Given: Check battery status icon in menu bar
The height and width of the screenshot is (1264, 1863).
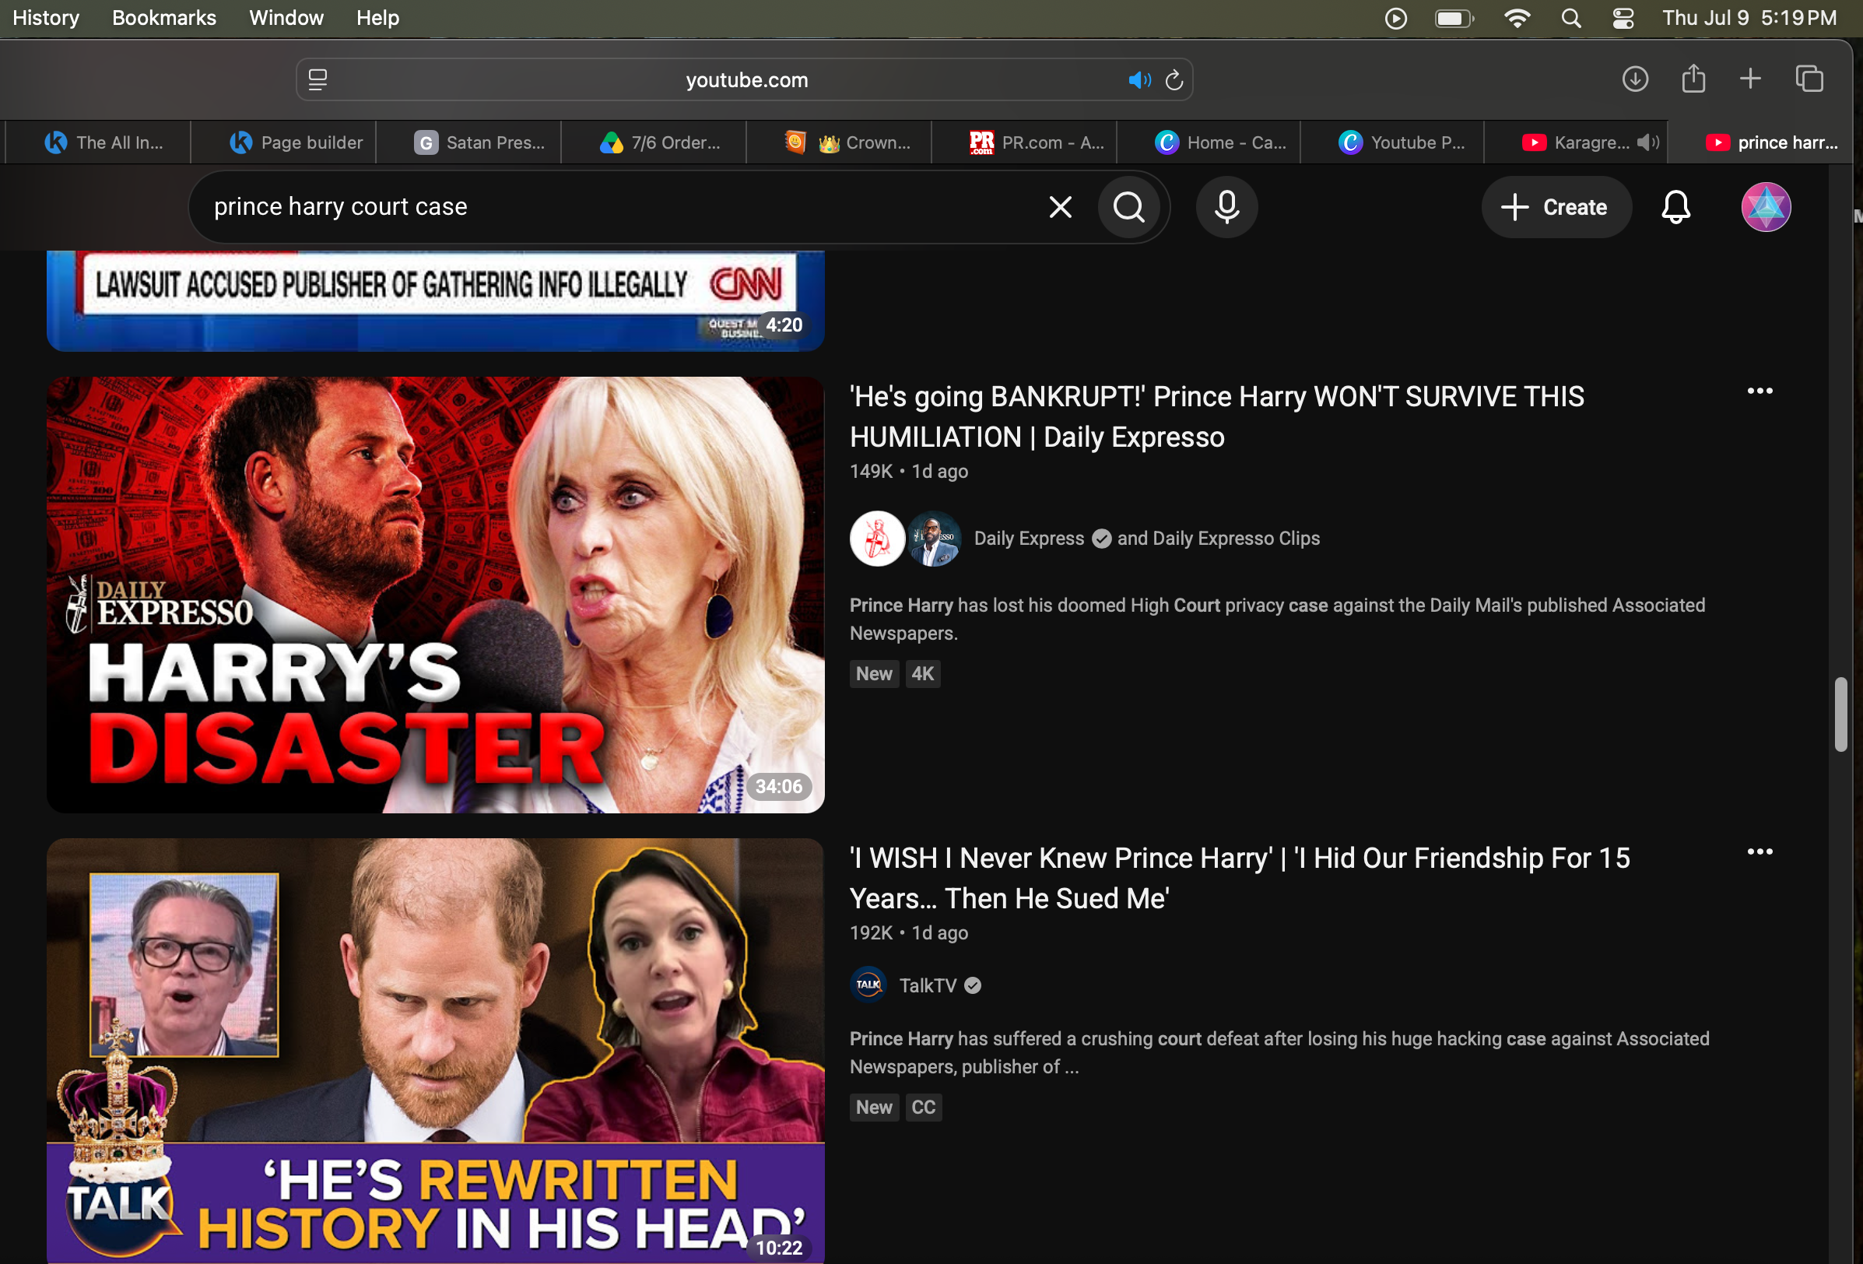Looking at the screenshot, I should [x=1454, y=19].
